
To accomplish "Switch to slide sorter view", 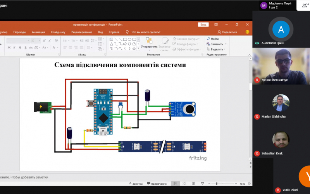I will 184,184.
